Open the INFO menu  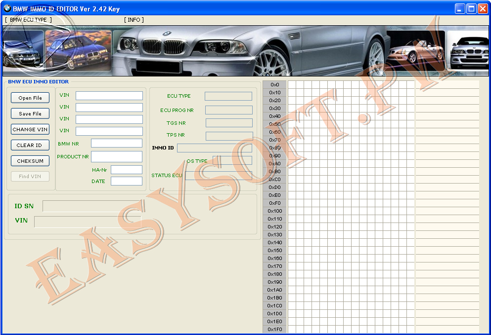click(134, 20)
